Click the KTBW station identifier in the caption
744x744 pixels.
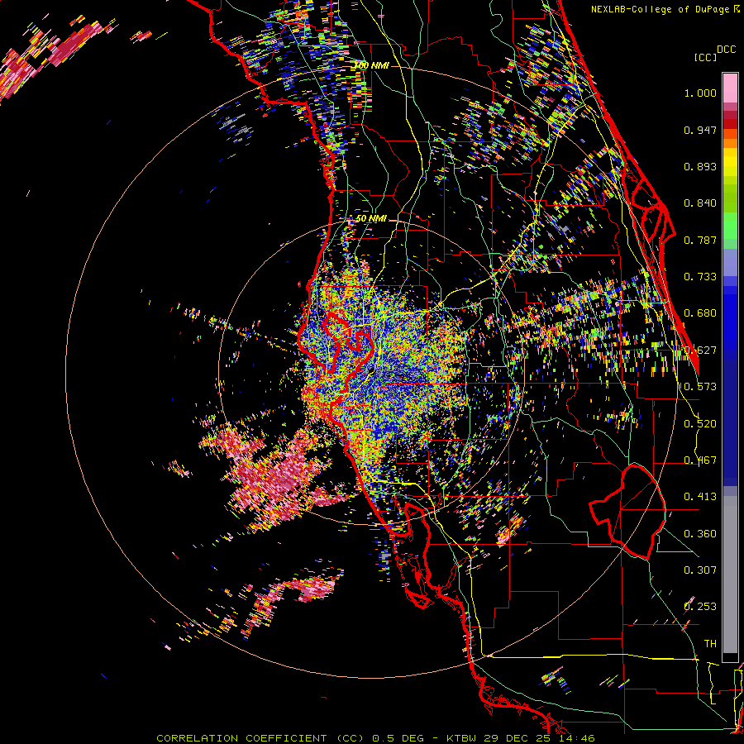[x=462, y=738]
